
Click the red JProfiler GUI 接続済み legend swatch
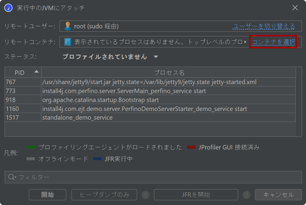coord(191,147)
